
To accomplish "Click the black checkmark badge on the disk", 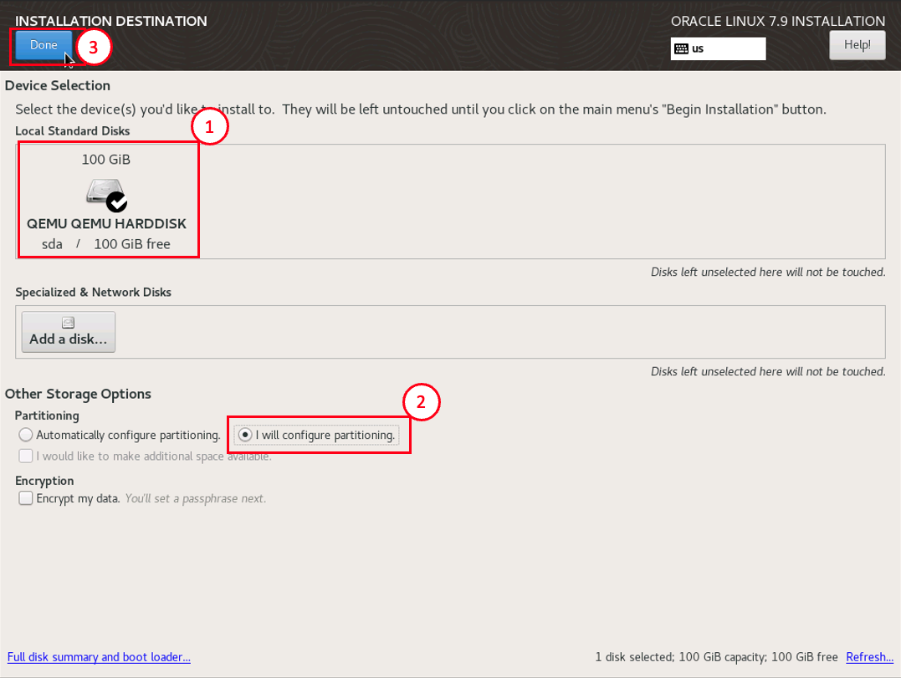I will [117, 201].
